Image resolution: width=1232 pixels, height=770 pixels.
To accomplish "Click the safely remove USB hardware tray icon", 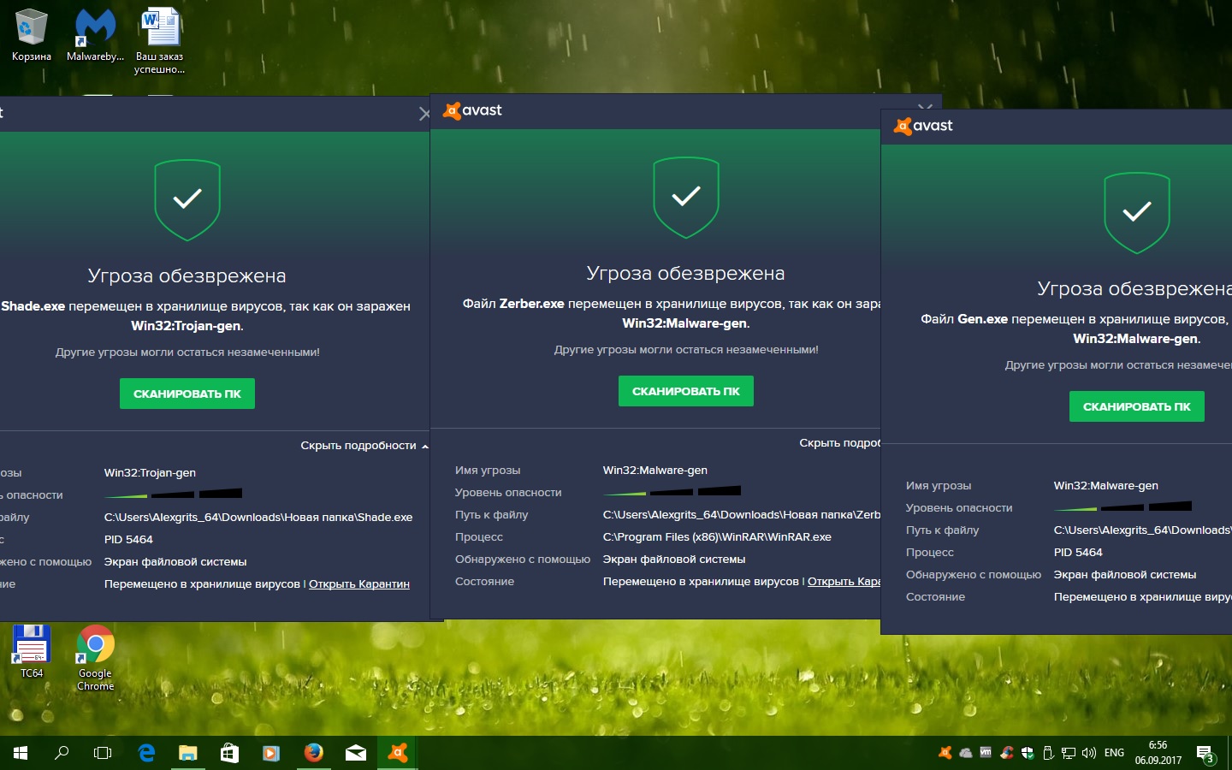I will [x=1048, y=753].
